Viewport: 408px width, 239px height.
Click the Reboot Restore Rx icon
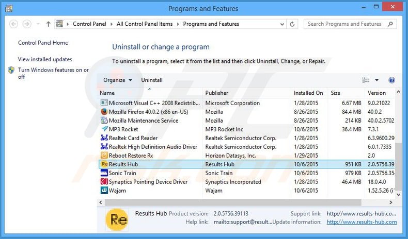click(104, 156)
